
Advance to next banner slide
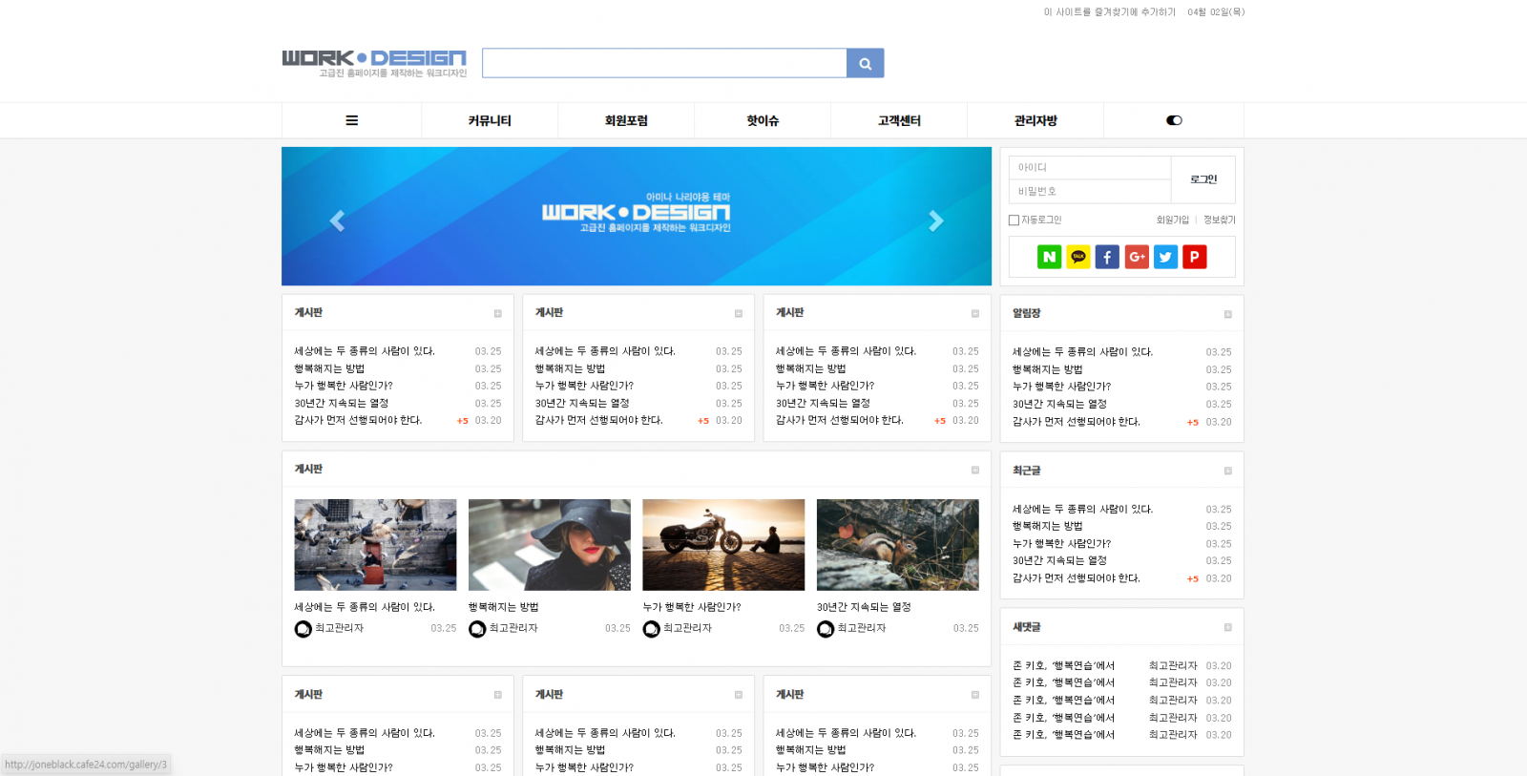coord(935,220)
